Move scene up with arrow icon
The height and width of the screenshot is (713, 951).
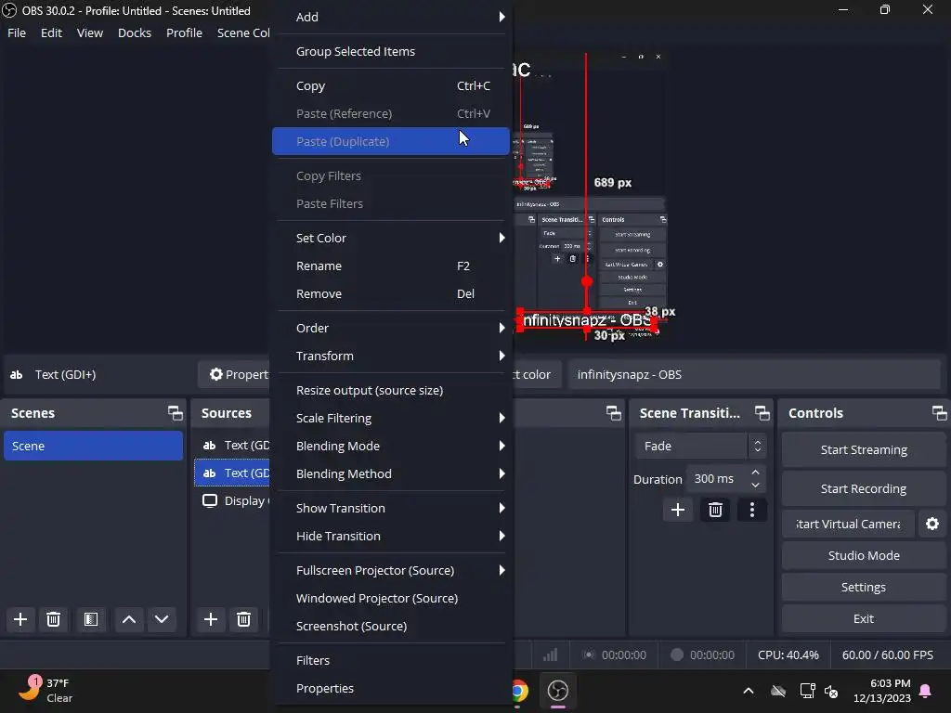point(128,619)
